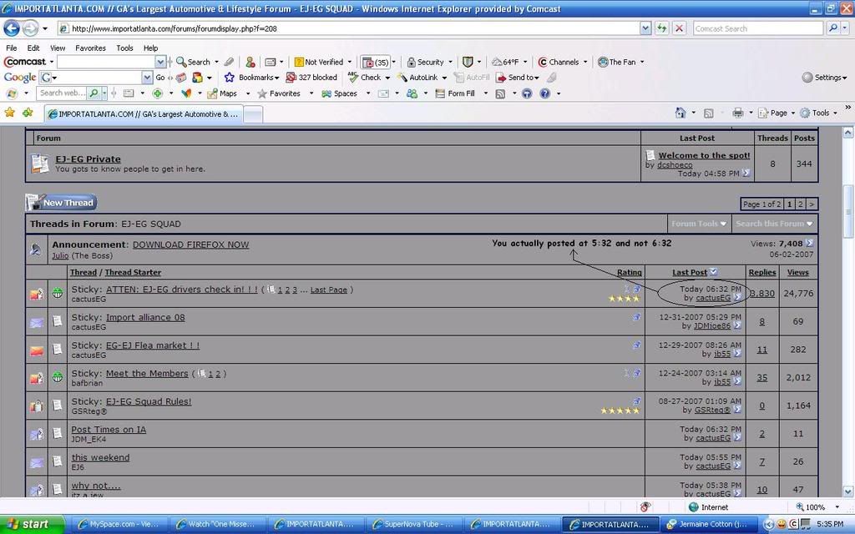Open the DOWNLOAD FIREFOX NOW announcement link
Screen dimensions: 855x534
[x=190, y=244]
